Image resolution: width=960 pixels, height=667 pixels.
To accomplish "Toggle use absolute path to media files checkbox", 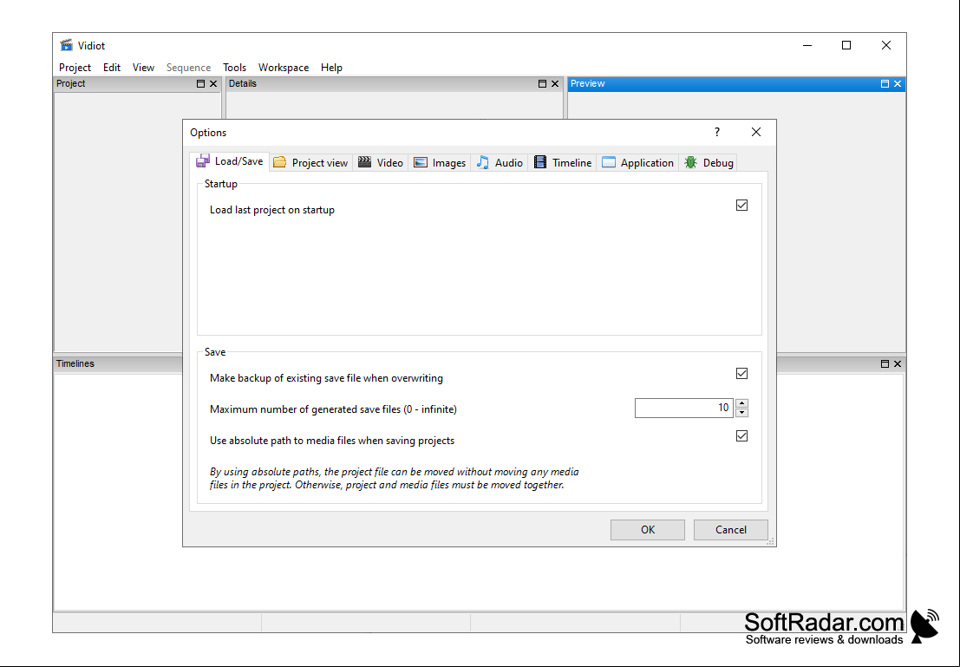I will [x=741, y=436].
